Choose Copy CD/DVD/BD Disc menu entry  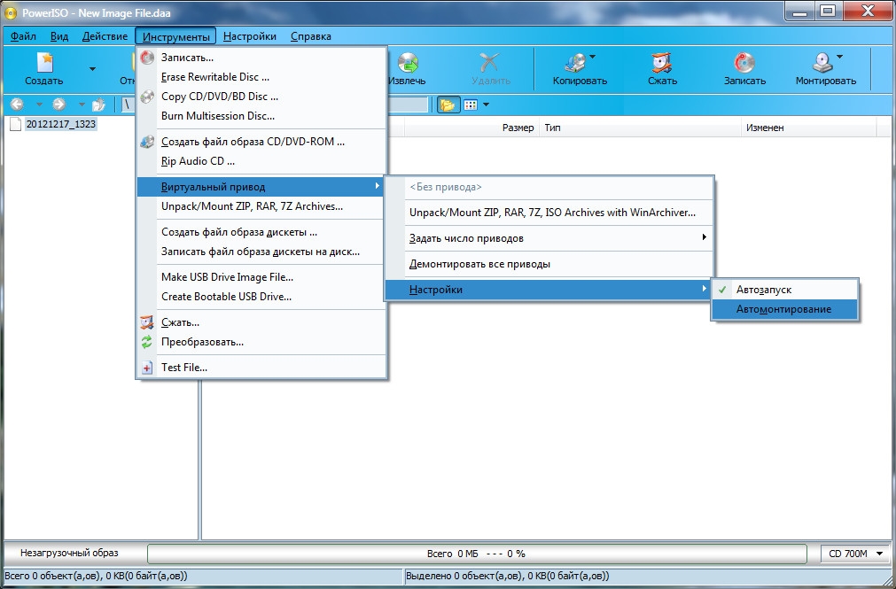pos(261,97)
